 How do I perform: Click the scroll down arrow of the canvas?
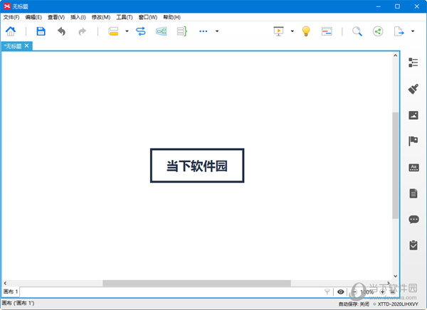point(396,276)
